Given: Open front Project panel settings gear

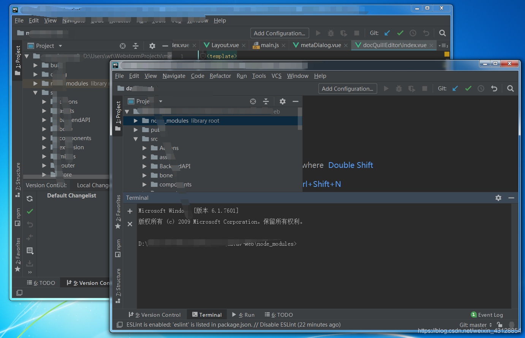Looking at the screenshot, I should 283,101.
